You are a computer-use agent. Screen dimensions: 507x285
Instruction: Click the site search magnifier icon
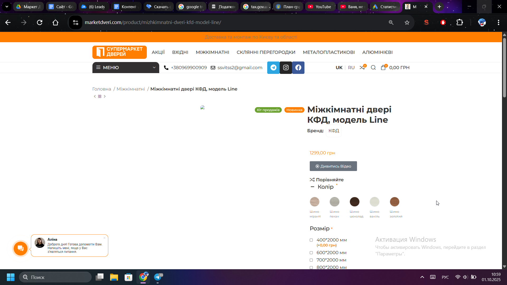[373, 68]
